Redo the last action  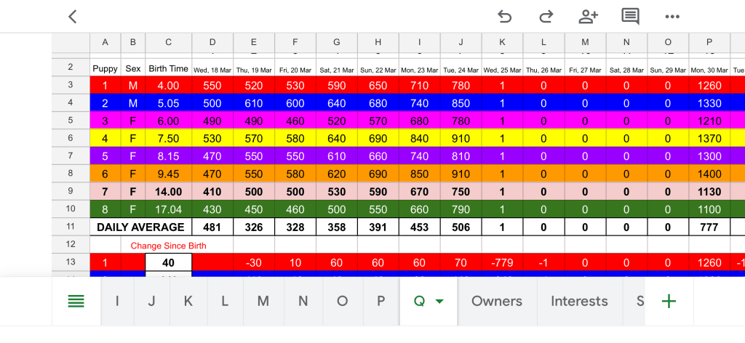(x=546, y=17)
